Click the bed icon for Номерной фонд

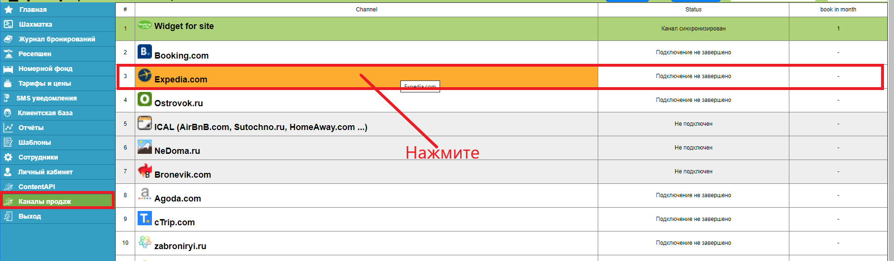[x=8, y=69]
